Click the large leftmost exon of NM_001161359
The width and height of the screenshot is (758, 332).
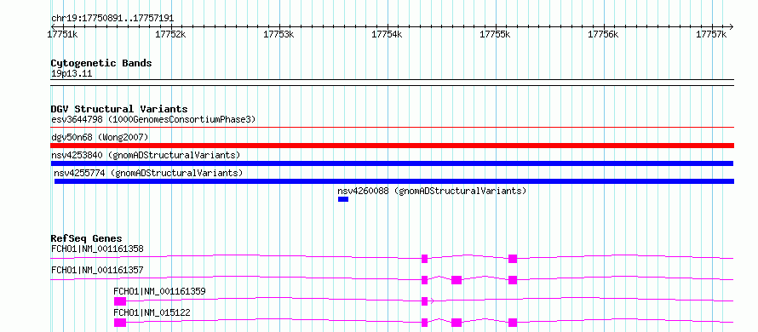pyautogui.click(x=120, y=301)
